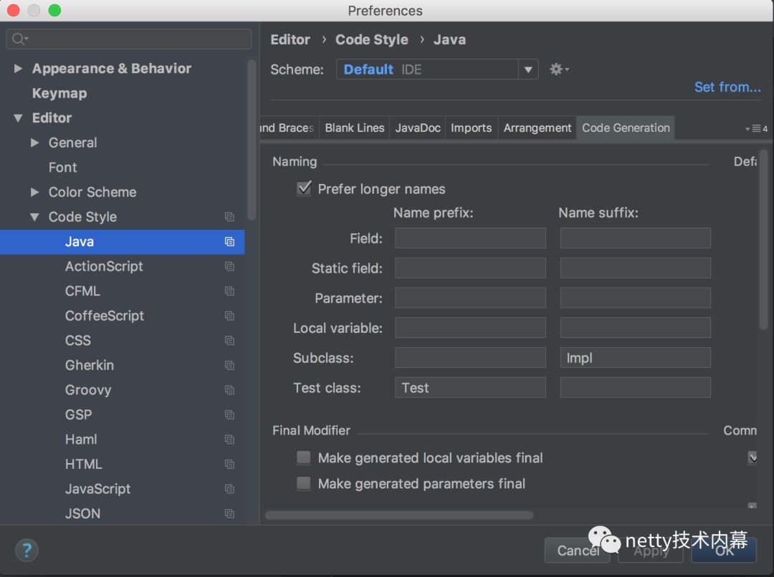Expand the Appearance & Behavior node
774x577 pixels.
pyautogui.click(x=18, y=69)
